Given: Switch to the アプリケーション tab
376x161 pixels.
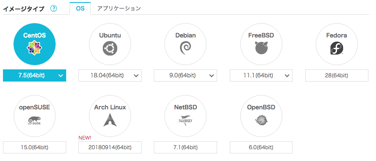Looking at the screenshot, I should tap(119, 8).
